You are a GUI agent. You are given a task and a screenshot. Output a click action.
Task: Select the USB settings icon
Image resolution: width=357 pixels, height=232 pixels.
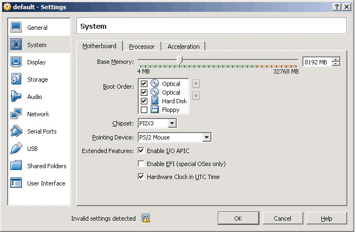(16, 149)
